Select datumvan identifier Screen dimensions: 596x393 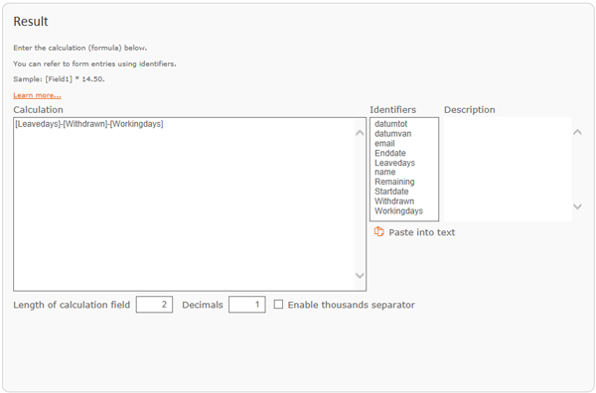coord(393,134)
